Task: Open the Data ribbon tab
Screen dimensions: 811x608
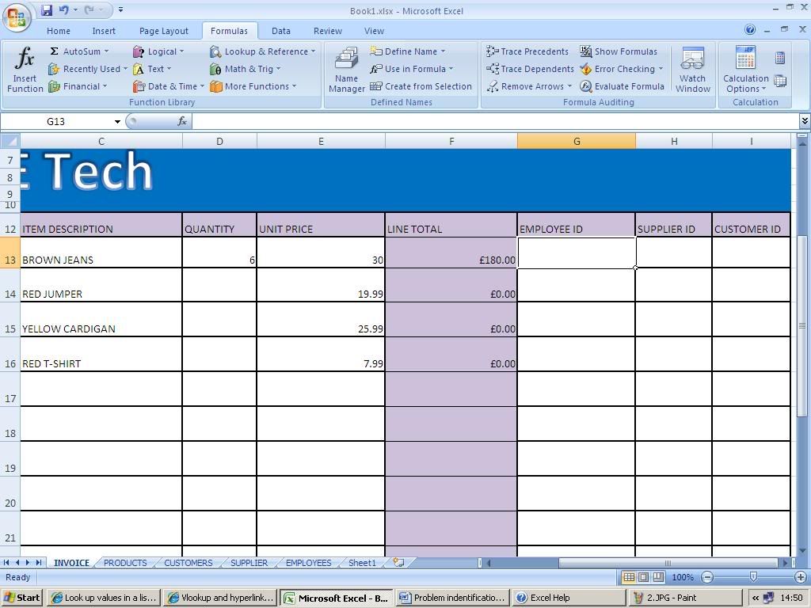Action: (x=281, y=31)
